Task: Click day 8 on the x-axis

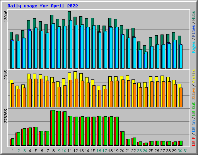Action: click(53, 151)
